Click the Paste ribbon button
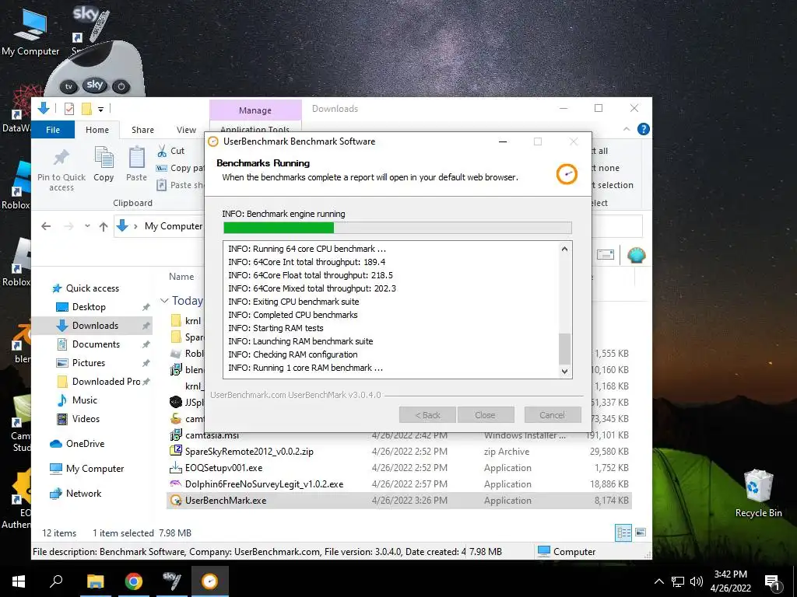This screenshot has height=597, width=797. click(136, 164)
